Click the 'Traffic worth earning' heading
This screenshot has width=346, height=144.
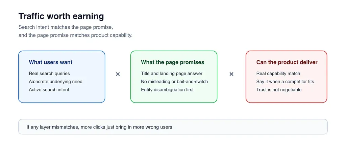point(61,16)
